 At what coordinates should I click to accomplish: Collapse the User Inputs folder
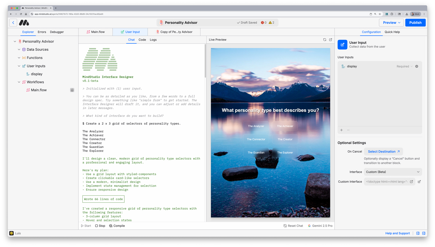(19, 66)
